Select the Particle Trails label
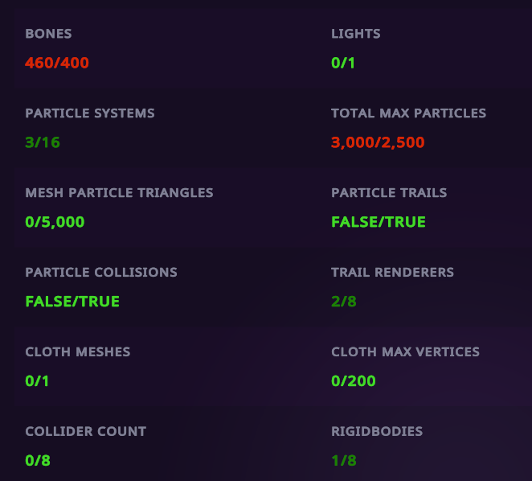The height and width of the screenshot is (481, 532). (389, 193)
